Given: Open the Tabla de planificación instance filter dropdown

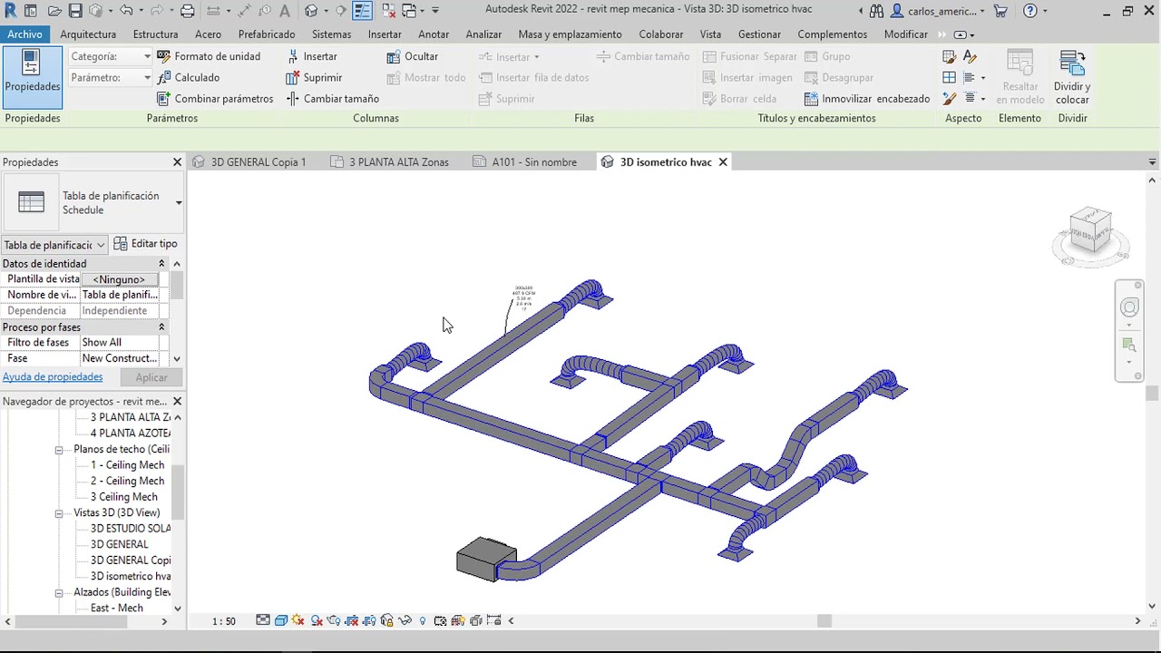Looking at the screenshot, I should (55, 245).
